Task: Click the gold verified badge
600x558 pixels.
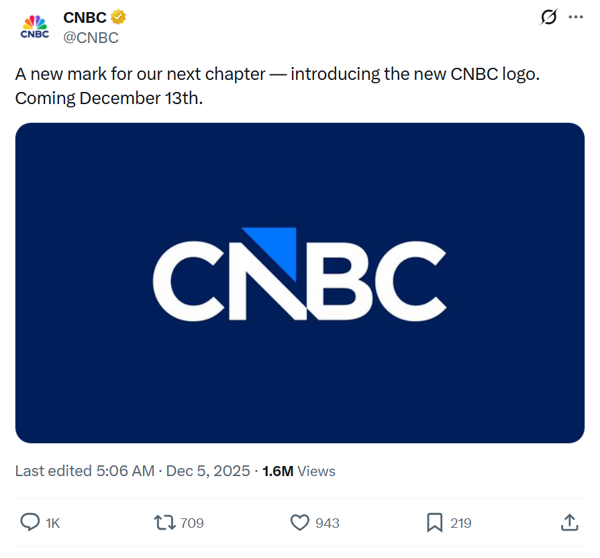Action: [119, 17]
